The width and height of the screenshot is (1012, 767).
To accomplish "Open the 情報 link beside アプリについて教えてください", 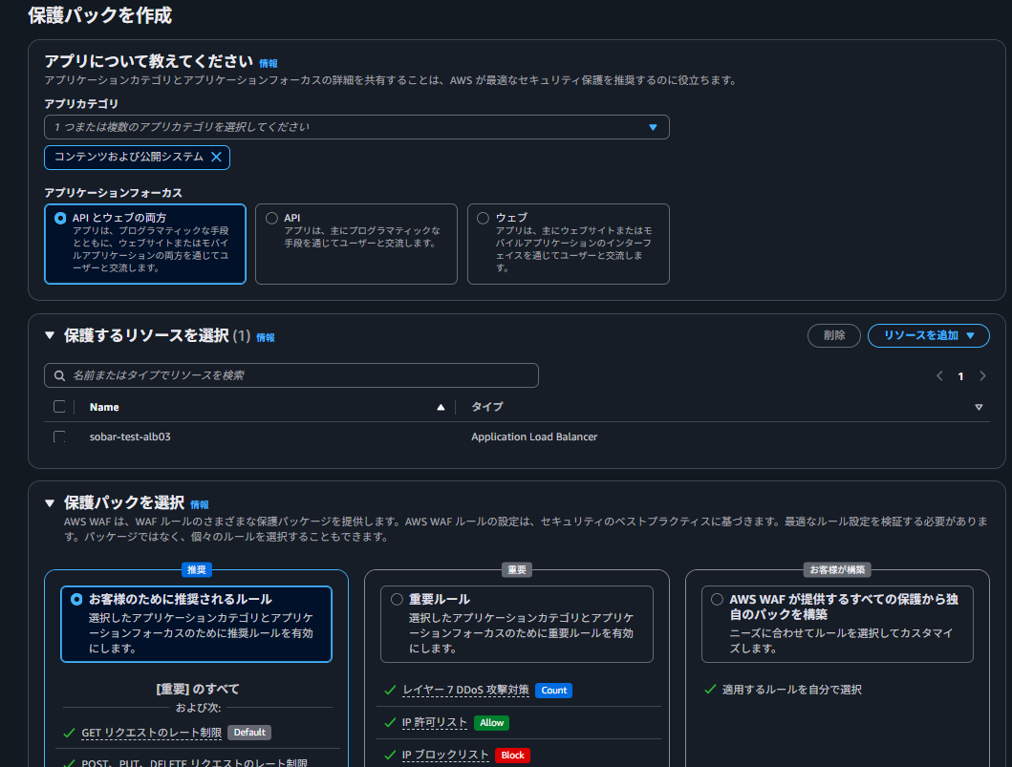I will [269, 63].
